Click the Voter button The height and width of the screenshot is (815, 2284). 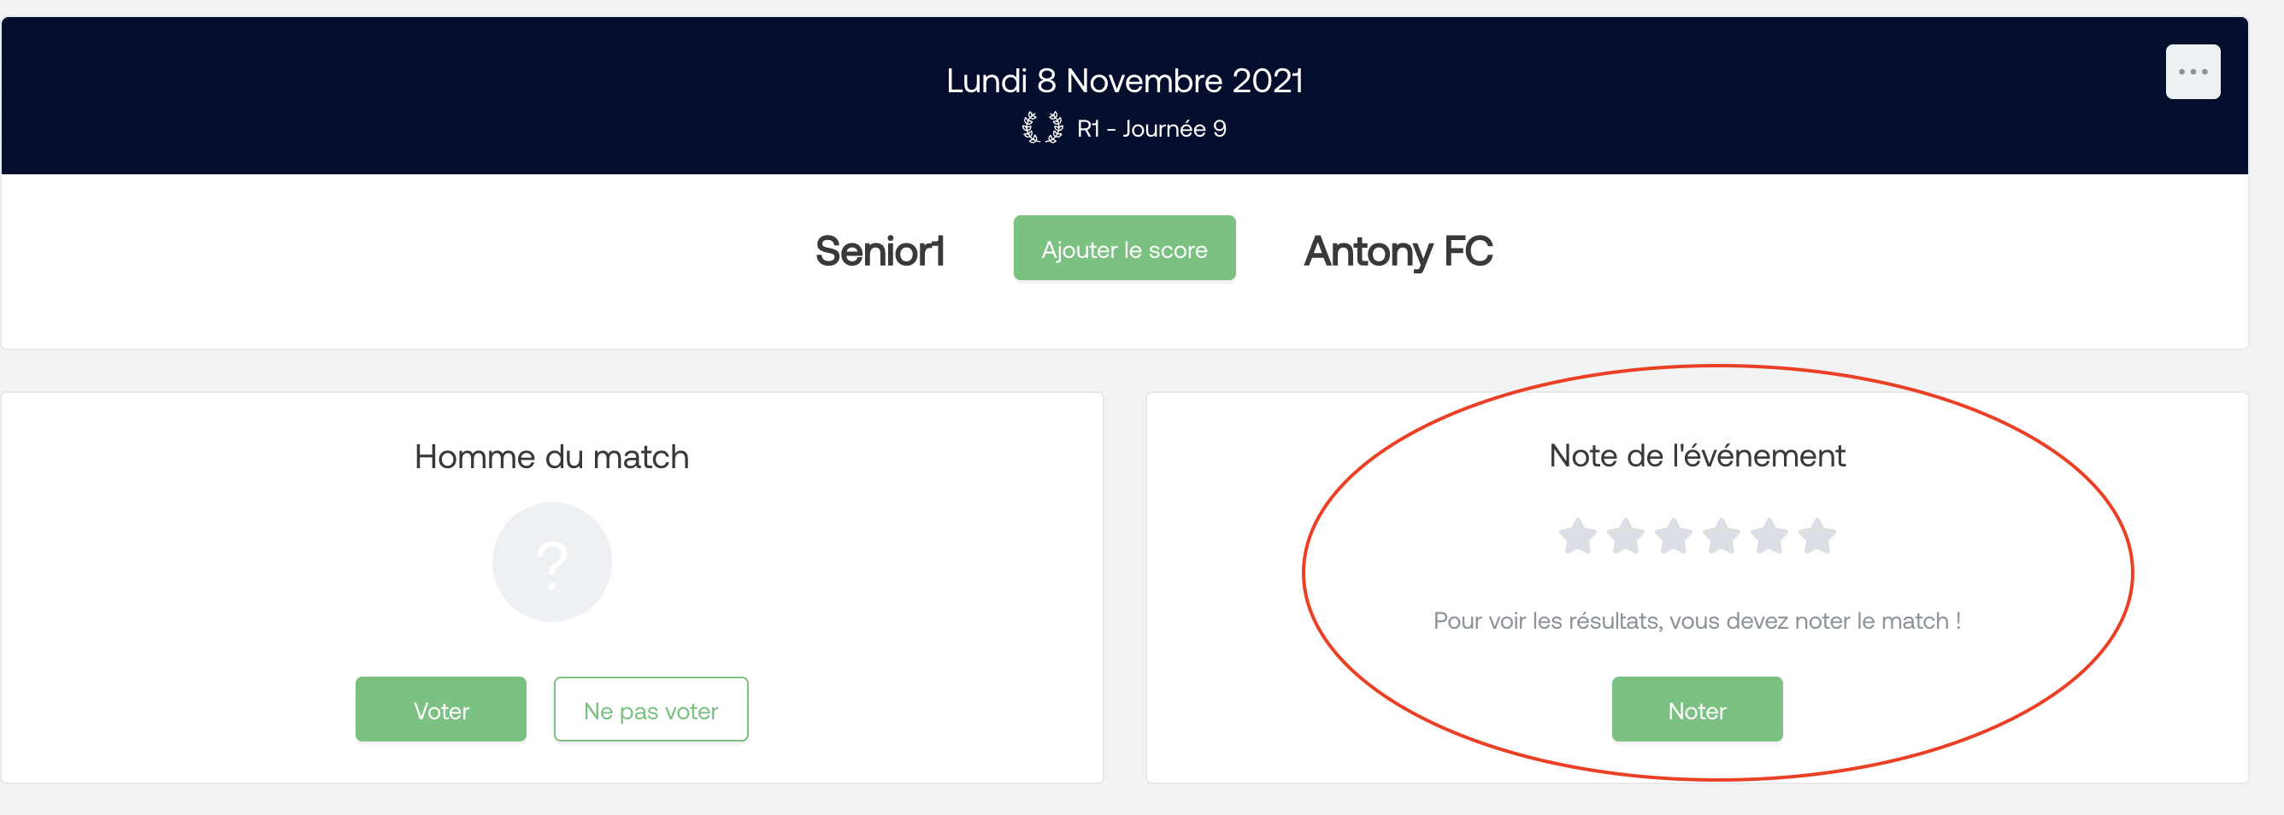(x=441, y=710)
